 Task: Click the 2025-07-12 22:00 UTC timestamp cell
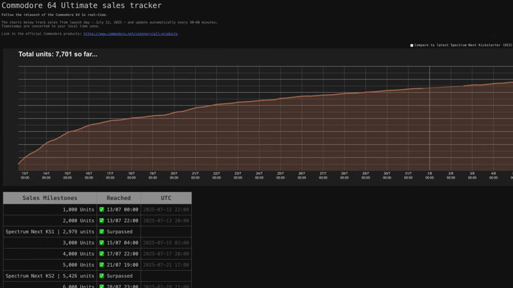click(x=166, y=209)
